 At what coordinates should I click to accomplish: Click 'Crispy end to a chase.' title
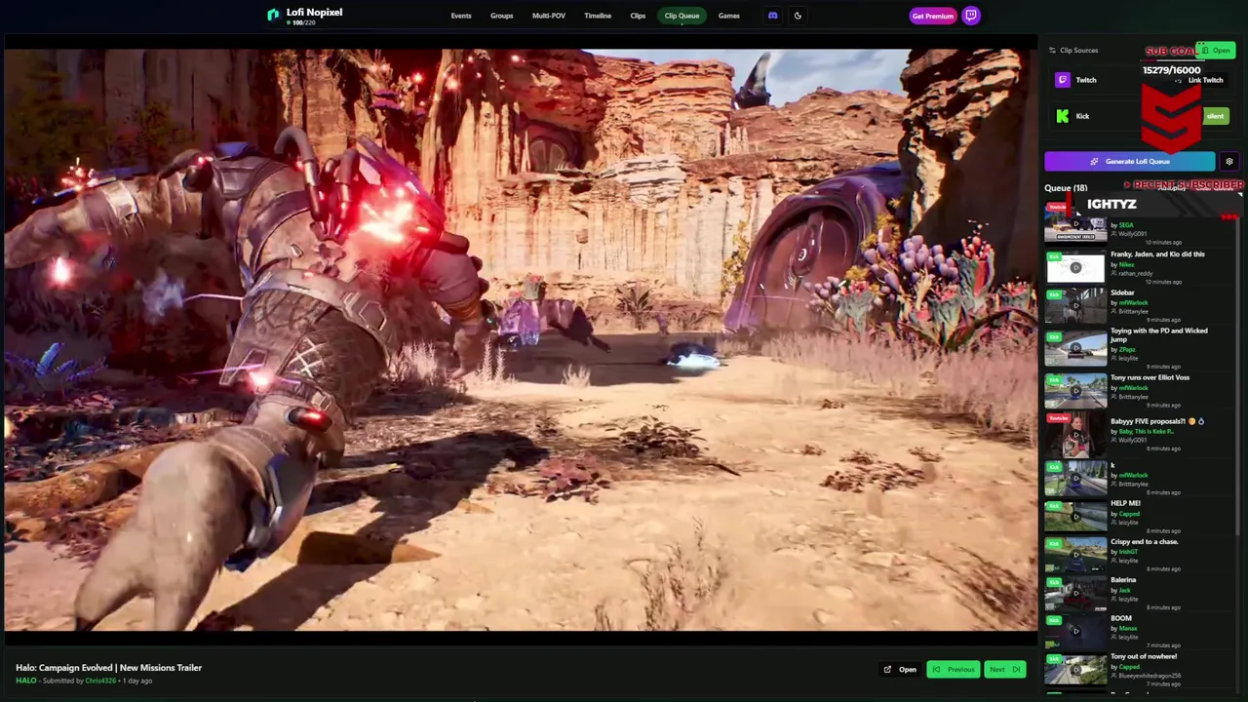(1145, 542)
